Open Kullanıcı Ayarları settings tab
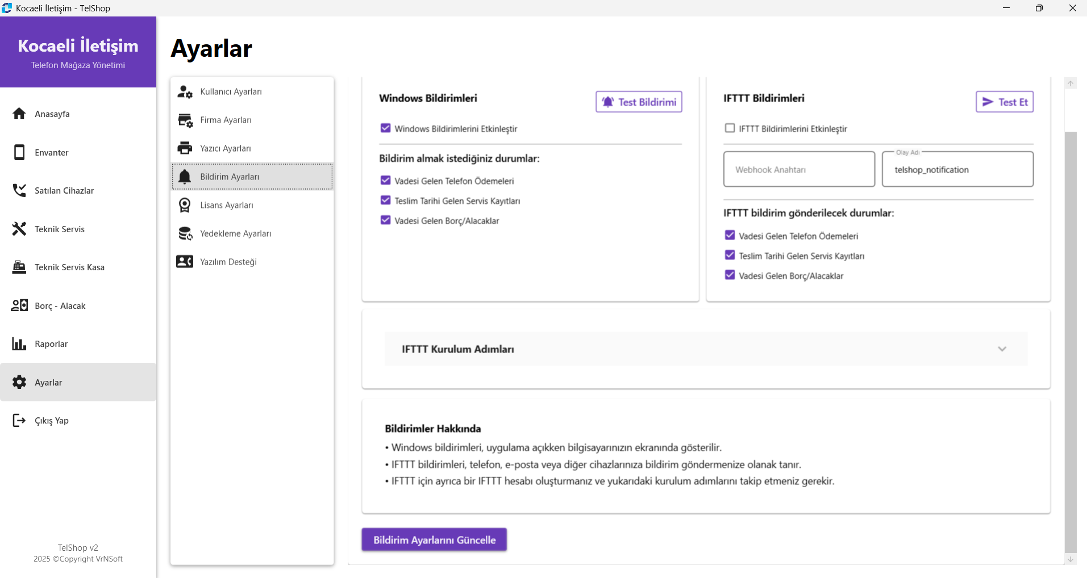This screenshot has width=1087, height=578. pyautogui.click(x=231, y=91)
